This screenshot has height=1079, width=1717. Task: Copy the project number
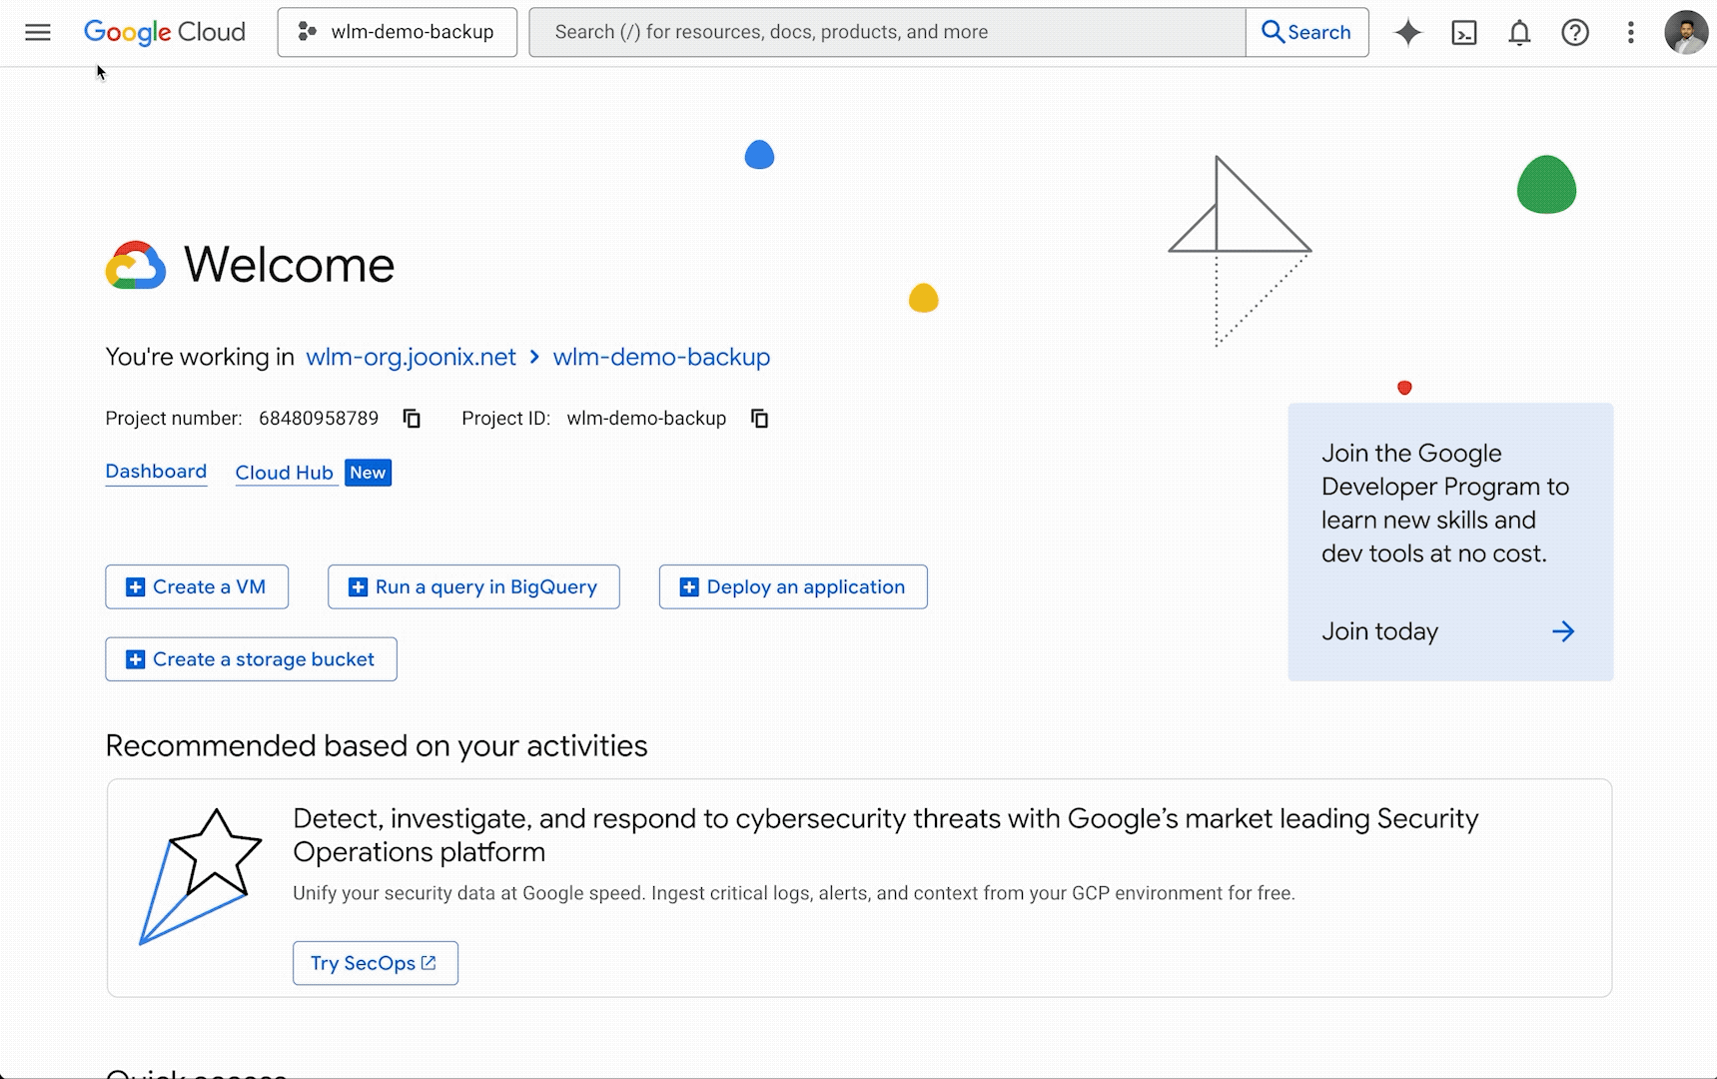click(x=412, y=418)
